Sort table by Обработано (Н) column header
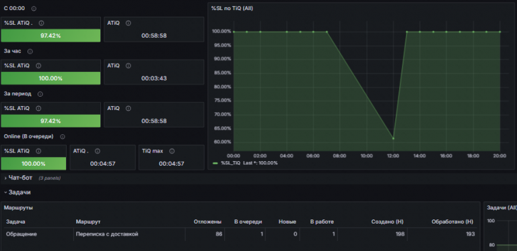Viewport: 517px width, 251px height. click(x=452, y=221)
